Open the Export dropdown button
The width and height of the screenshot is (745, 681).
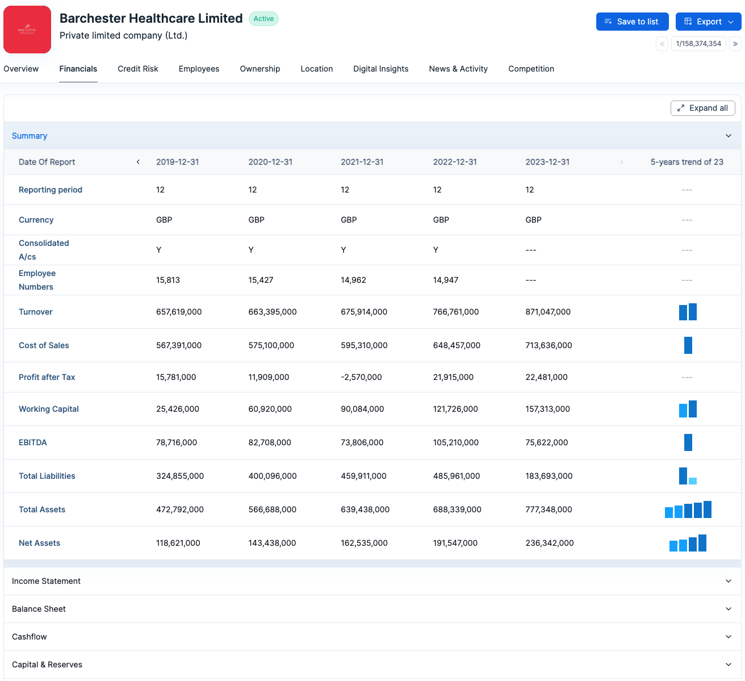click(x=708, y=22)
